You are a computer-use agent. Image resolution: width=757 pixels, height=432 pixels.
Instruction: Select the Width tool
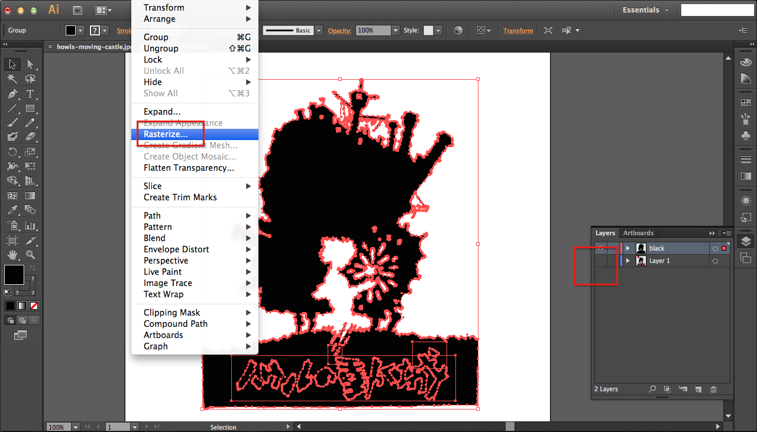point(12,167)
